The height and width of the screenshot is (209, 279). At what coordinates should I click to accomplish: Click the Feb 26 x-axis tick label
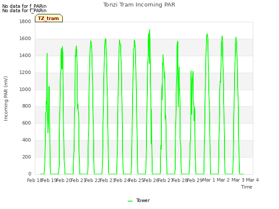(x=150, y=180)
